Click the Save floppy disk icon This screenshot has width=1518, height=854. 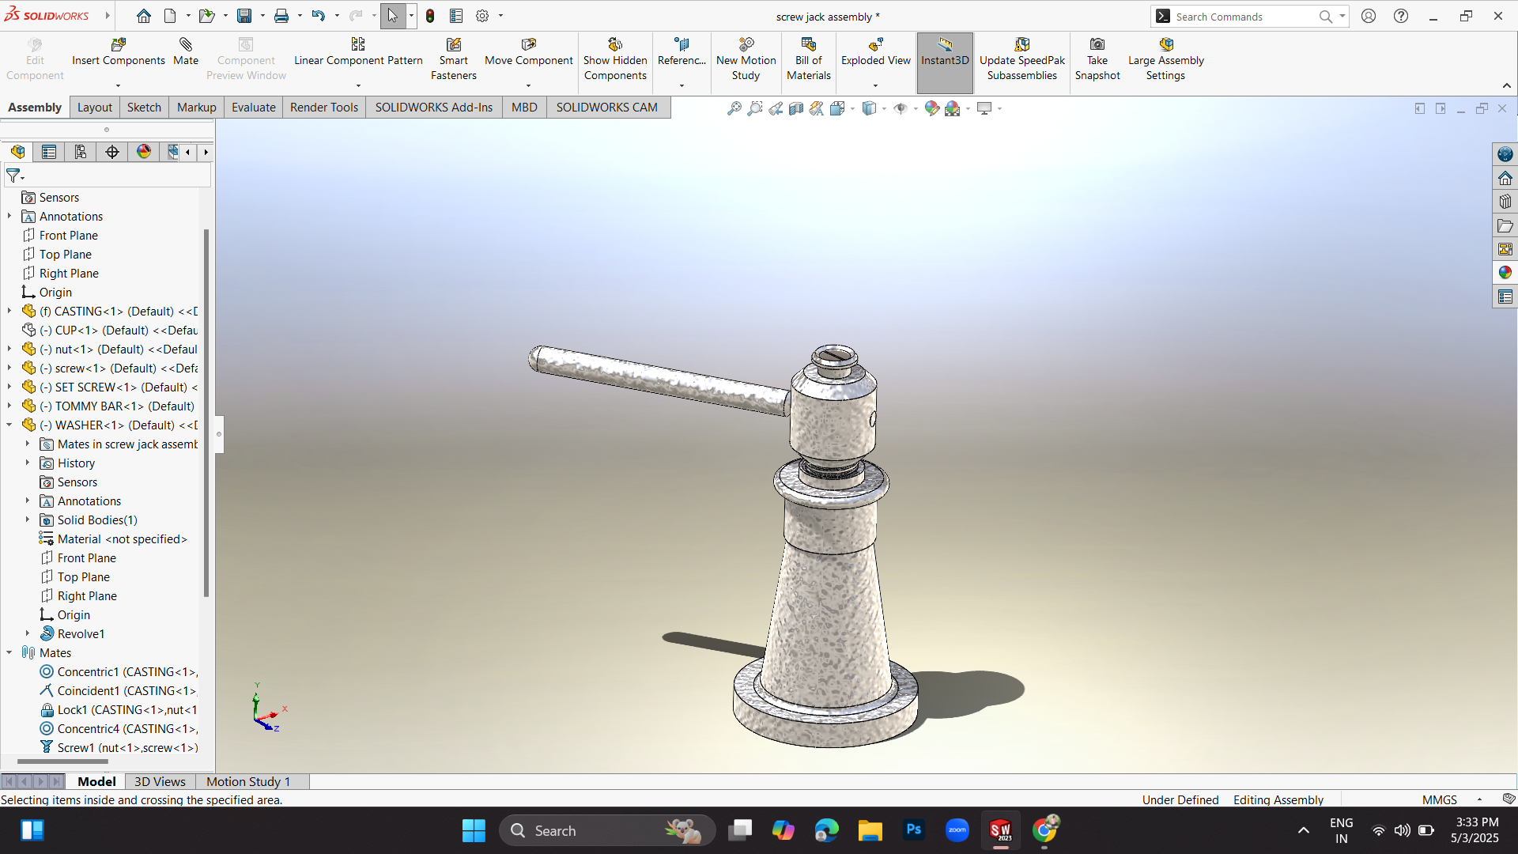point(244,16)
